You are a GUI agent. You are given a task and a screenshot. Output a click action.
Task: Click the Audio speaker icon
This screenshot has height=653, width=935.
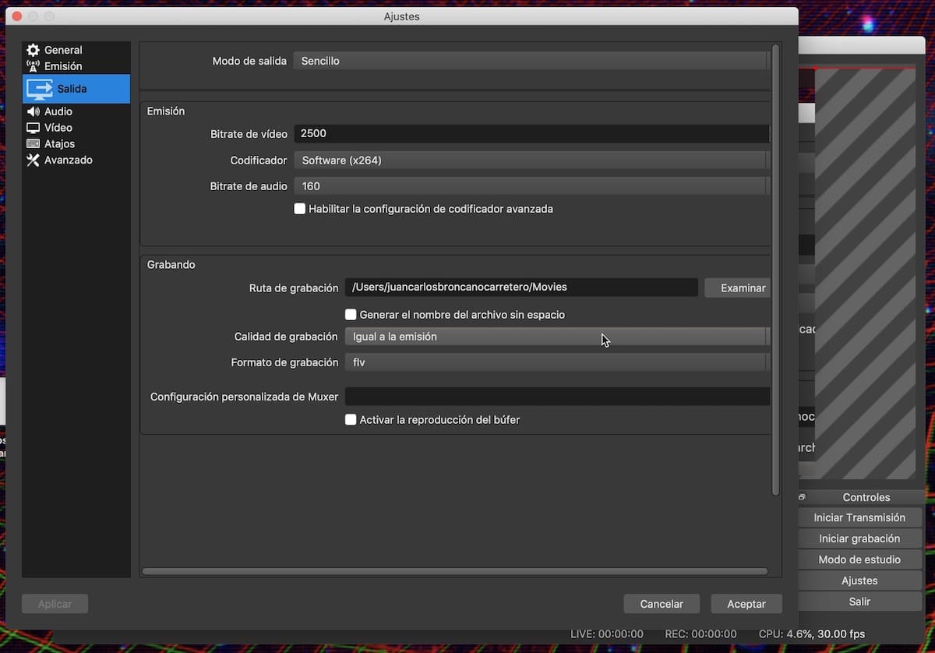coord(33,111)
